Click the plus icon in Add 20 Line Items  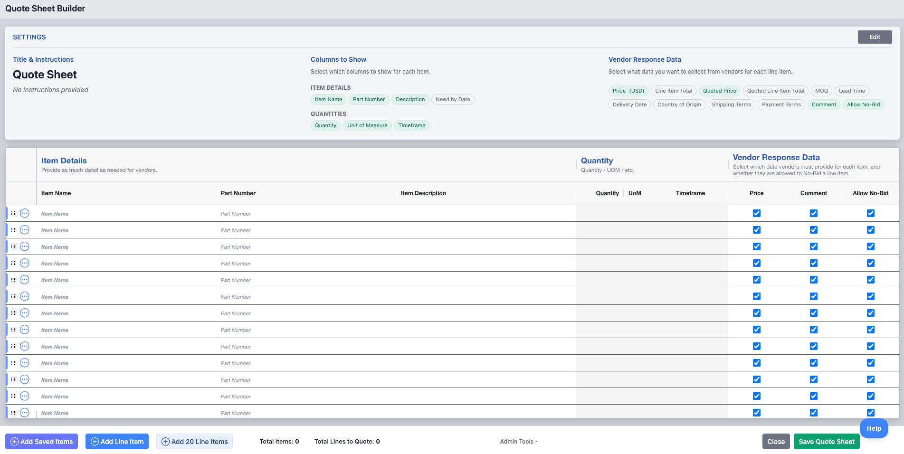165,442
